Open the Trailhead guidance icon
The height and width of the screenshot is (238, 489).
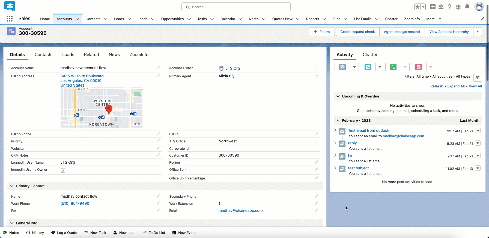[441, 7]
